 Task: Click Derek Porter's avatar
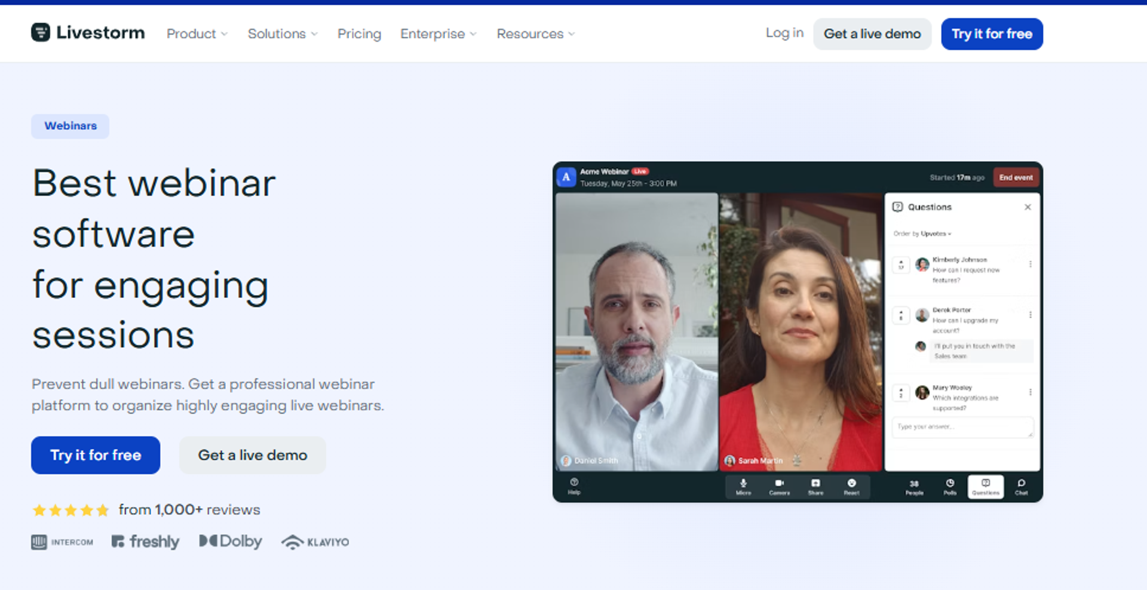(x=922, y=315)
